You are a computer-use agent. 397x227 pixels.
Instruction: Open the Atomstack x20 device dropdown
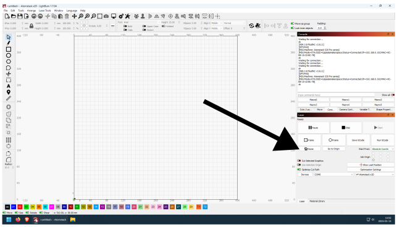click(375, 175)
